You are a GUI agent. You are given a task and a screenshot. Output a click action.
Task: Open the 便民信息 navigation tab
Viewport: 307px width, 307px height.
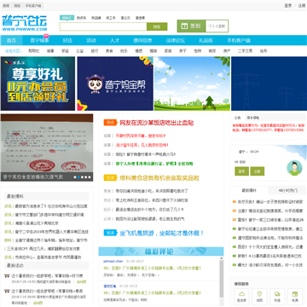tap(142, 40)
